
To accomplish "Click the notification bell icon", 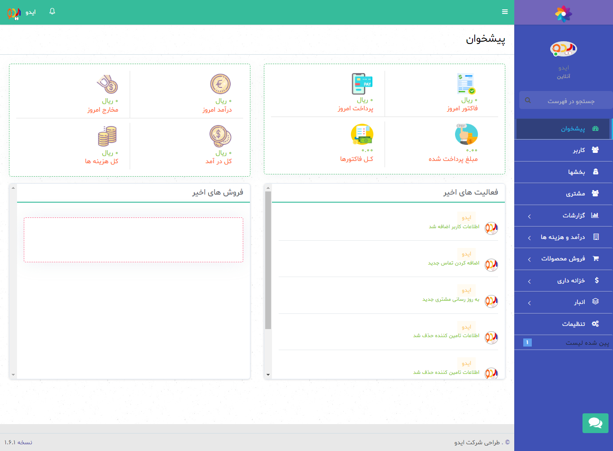I will tap(53, 11).
